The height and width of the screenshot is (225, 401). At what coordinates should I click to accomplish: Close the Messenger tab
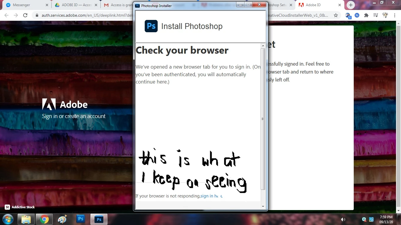click(x=47, y=5)
